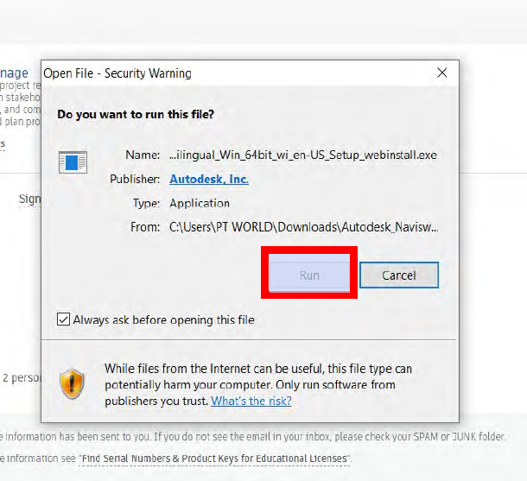Click the Publisher: field label
The height and width of the screenshot is (481, 527).
pyautogui.click(x=135, y=179)
